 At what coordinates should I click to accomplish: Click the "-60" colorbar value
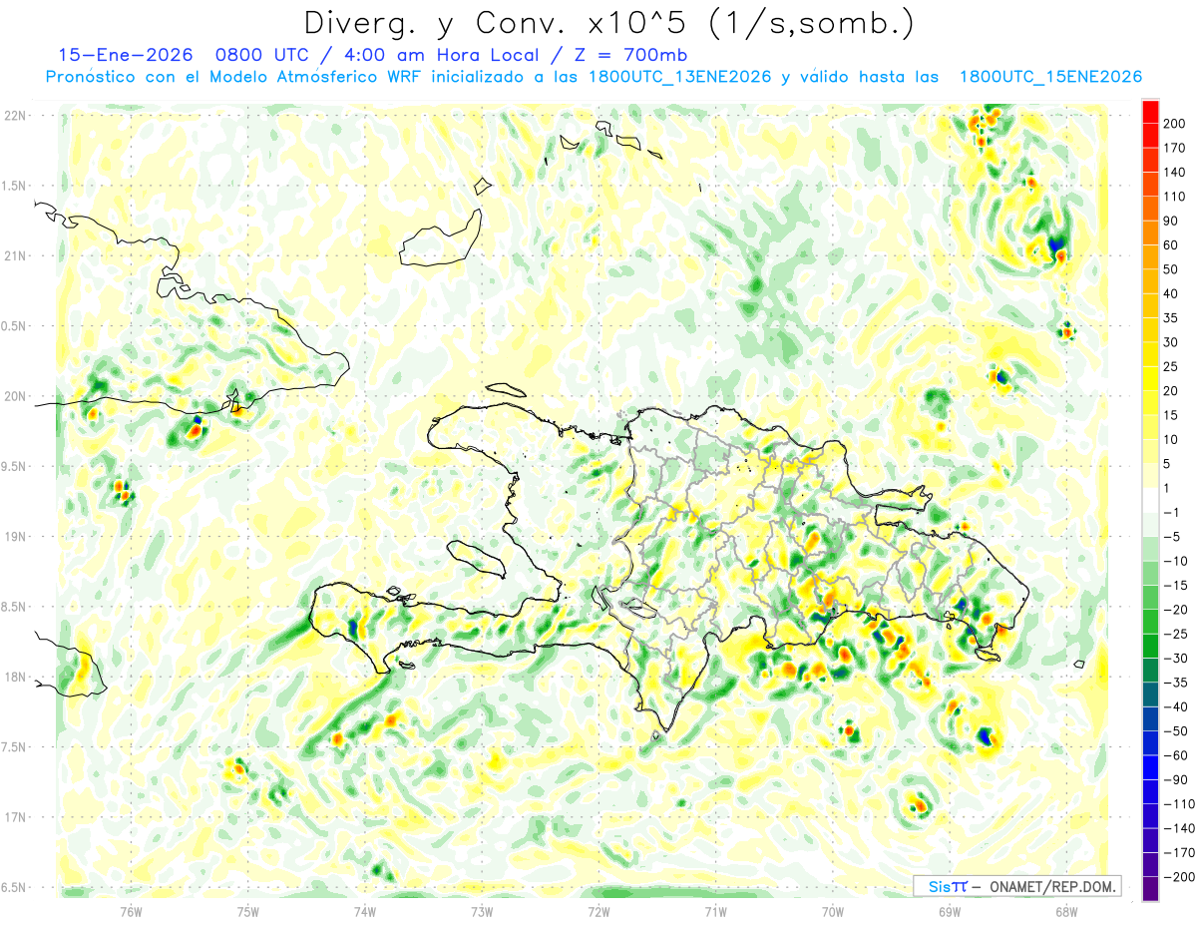tap(1174, 754)
